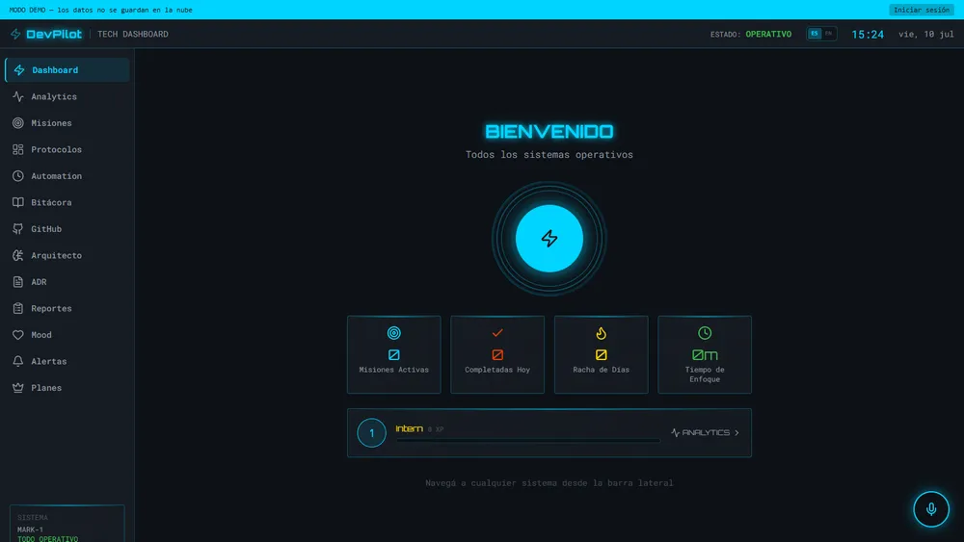Click the Intern XP progress bar
The height and width of the screenshot is (542, 964).
[x=528, y=440]
